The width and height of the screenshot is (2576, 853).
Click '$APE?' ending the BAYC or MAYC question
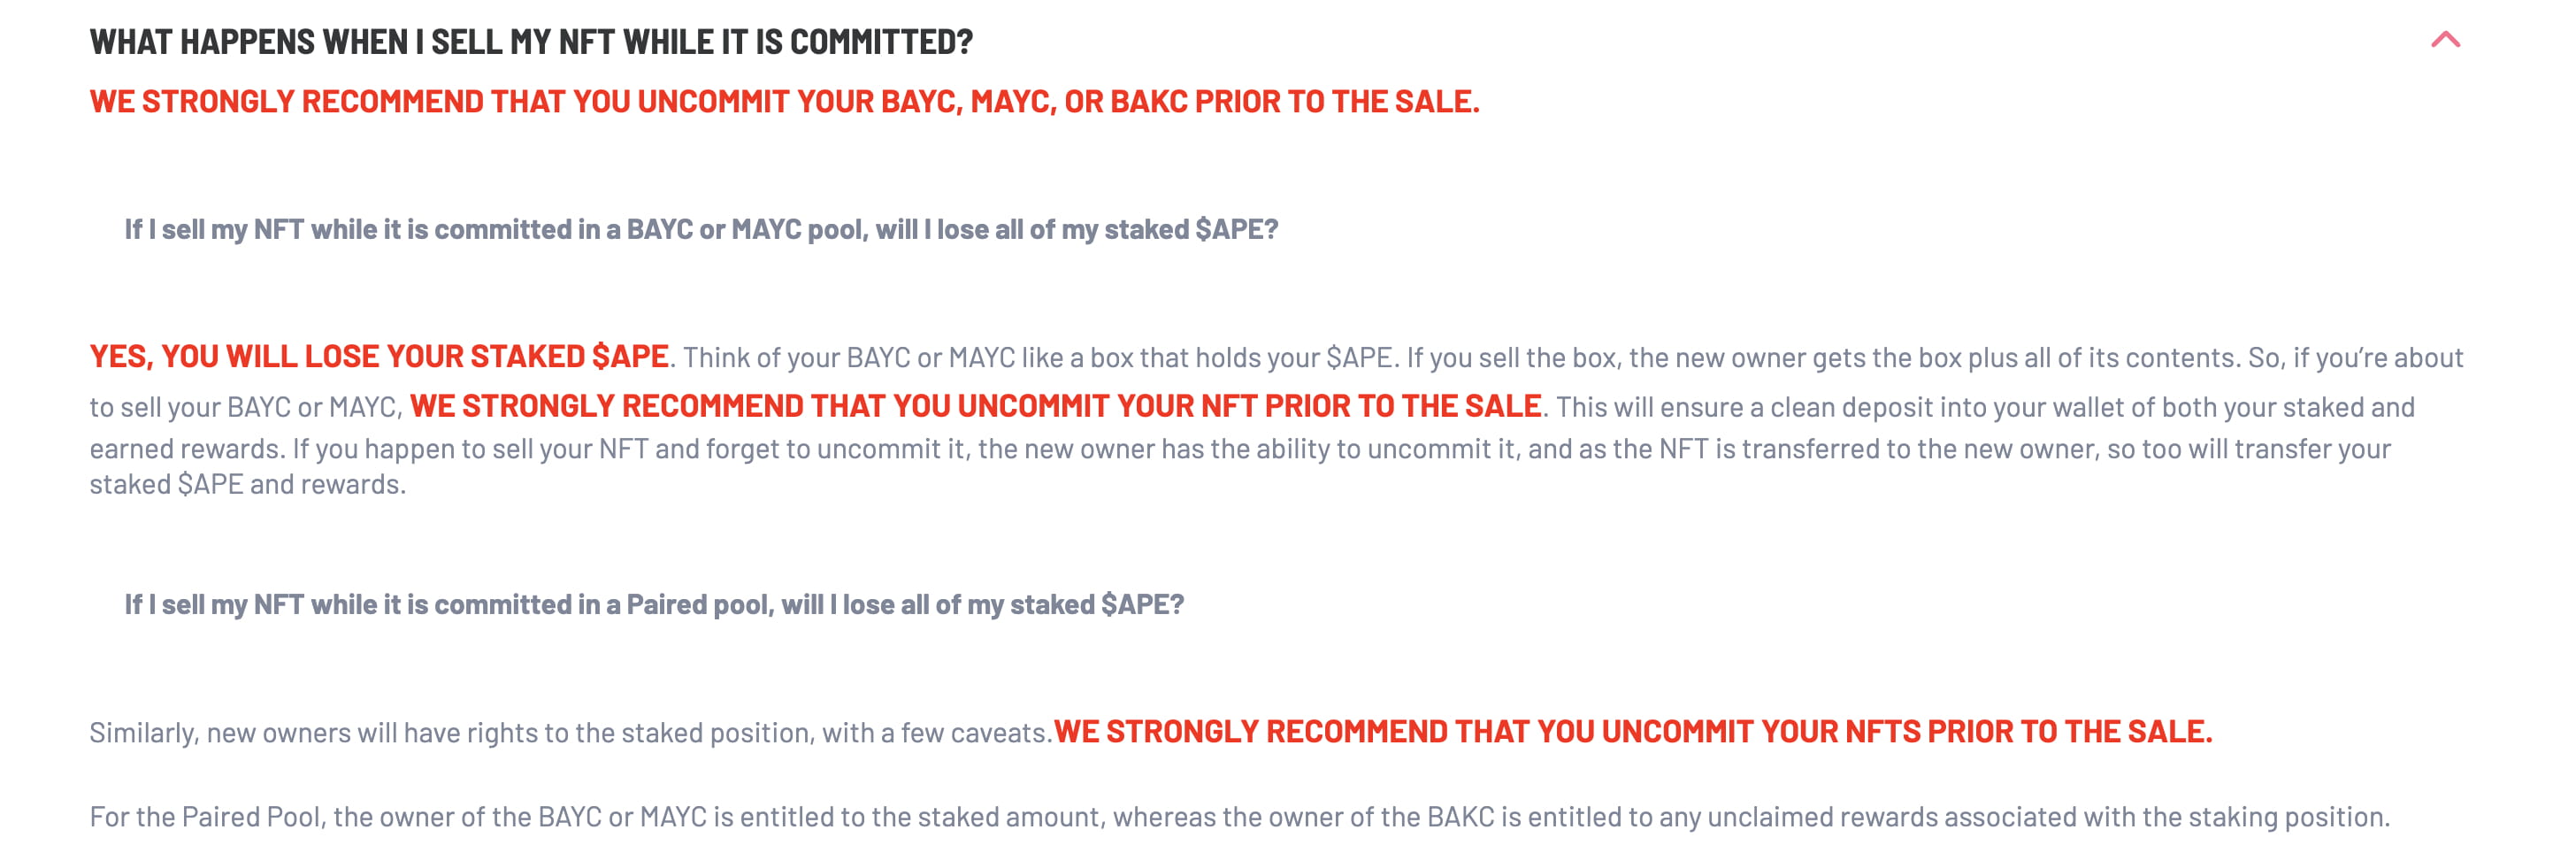[1237, 229]
